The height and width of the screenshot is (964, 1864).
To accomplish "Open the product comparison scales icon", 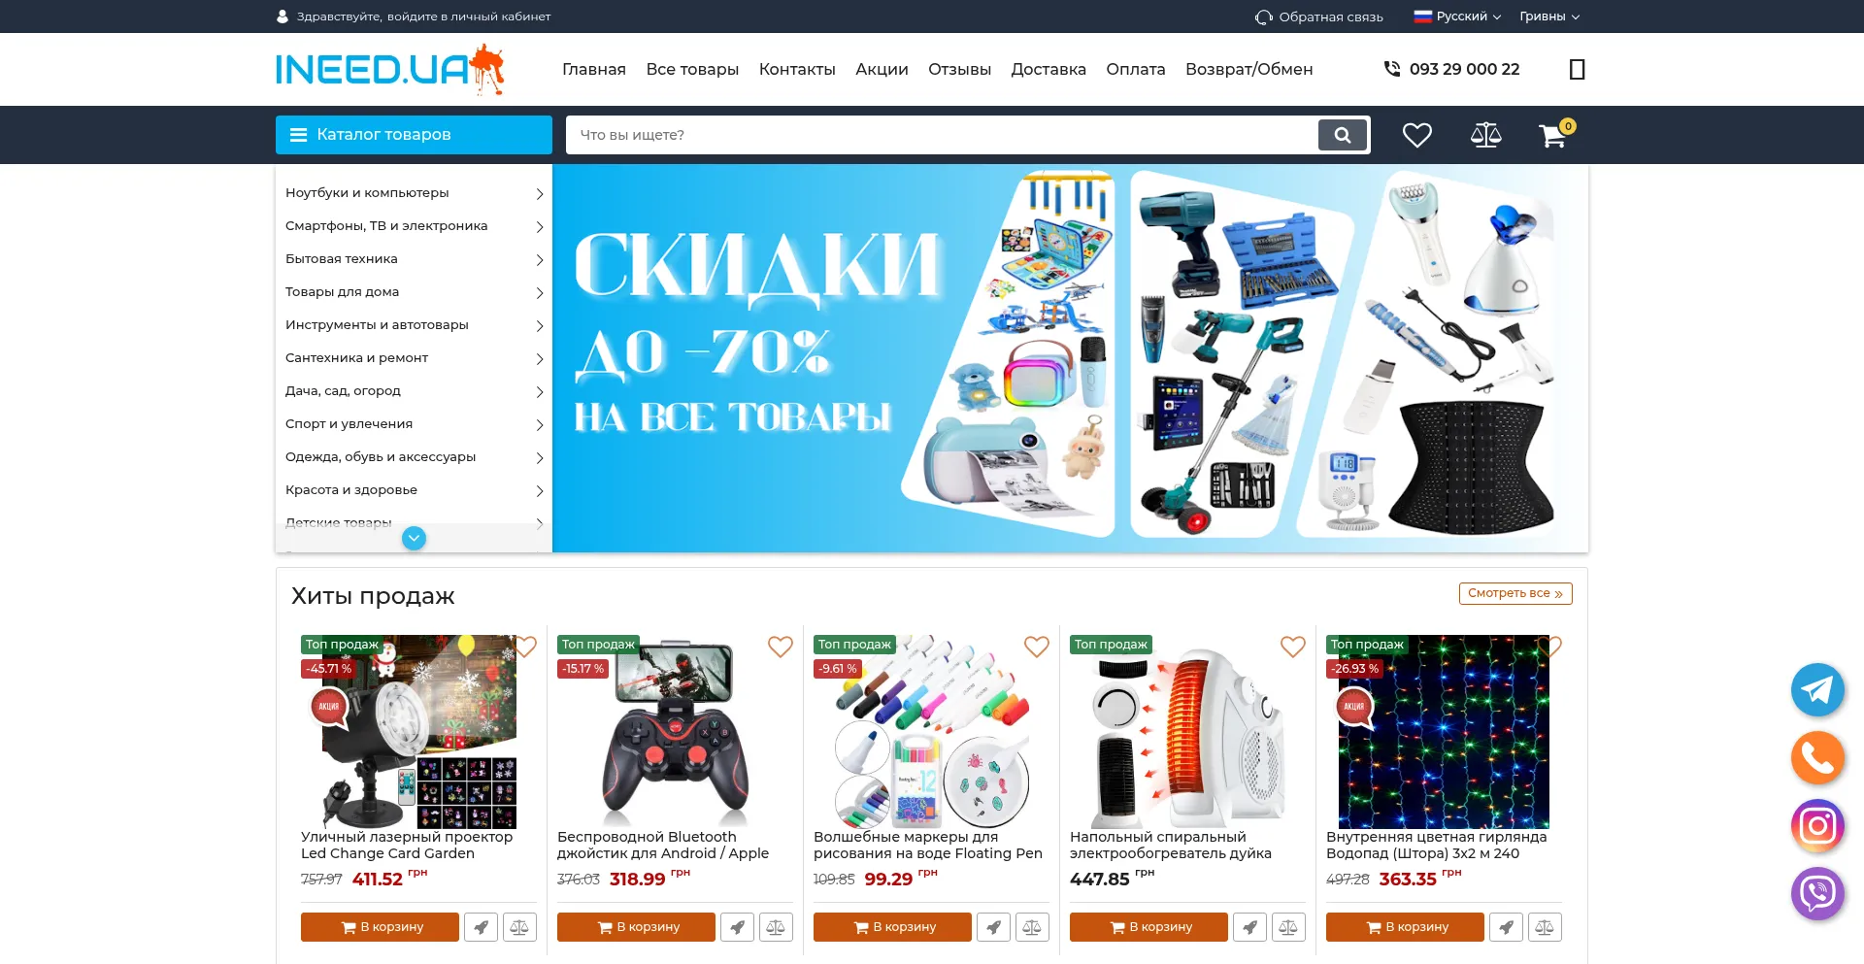I will (x=1485, y=135).
